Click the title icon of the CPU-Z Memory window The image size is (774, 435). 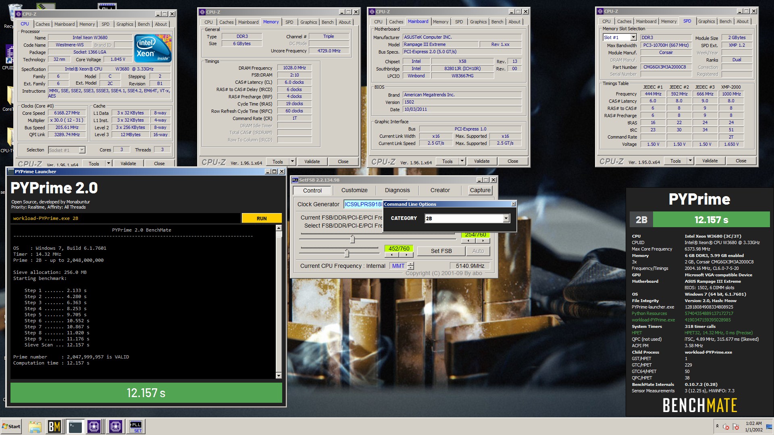pos(203,12)
